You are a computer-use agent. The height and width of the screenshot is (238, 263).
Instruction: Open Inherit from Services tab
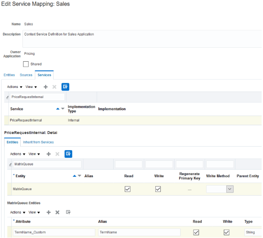coord(38,142)
